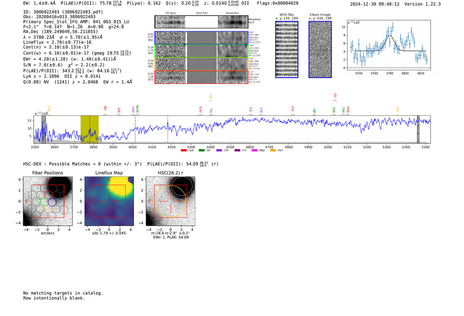The width and height of the screenshot is (464, 316).
Task: Click the red NV line label
Action: click(105, 110)
